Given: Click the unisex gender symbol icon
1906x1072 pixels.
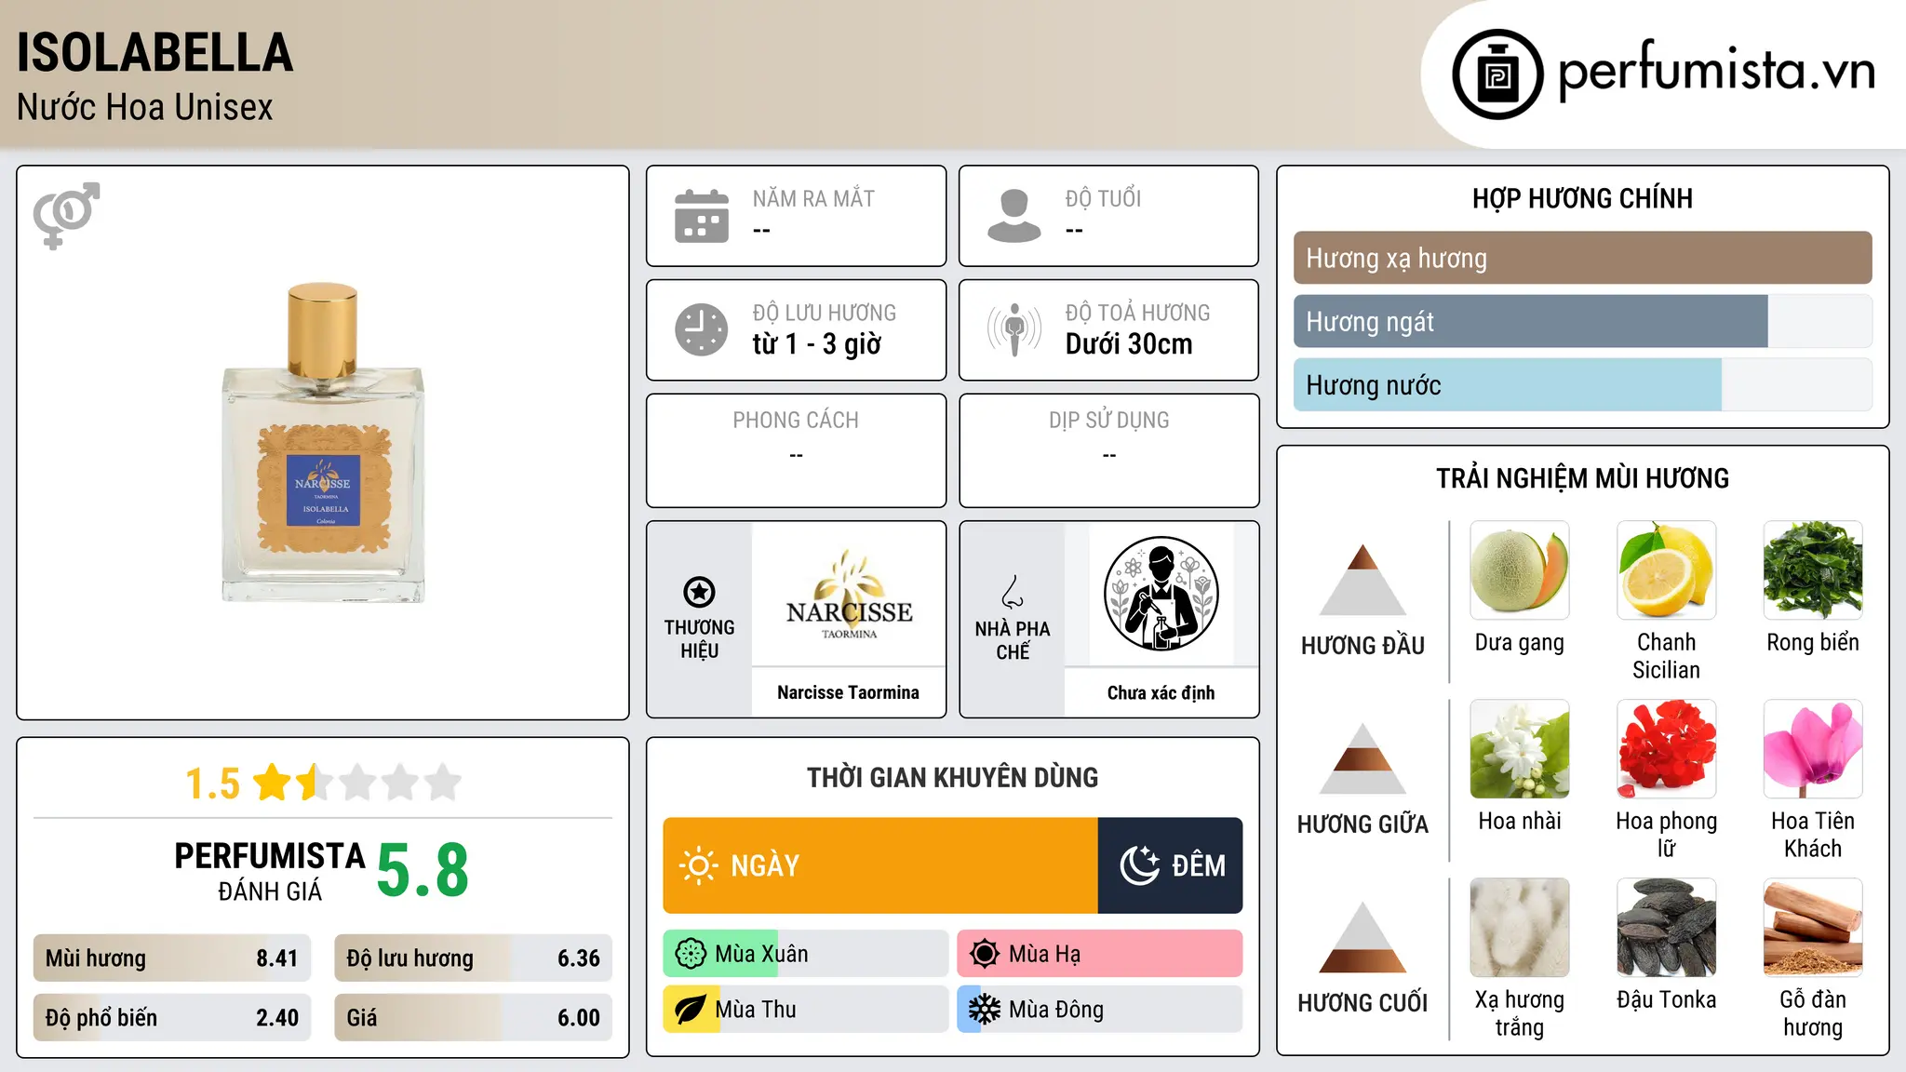Looking at the screenshot, I should [66, 215].
